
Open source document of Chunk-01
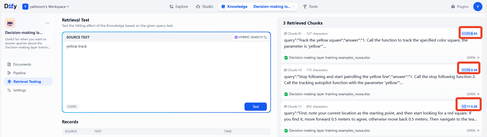473,58
